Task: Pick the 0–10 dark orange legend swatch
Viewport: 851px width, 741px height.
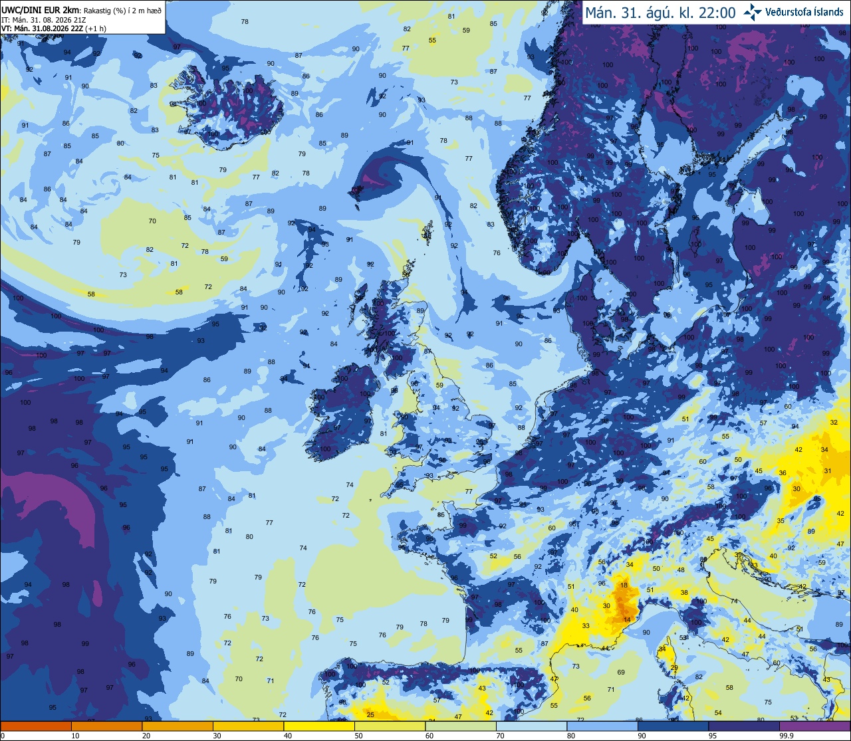Action: point(36,726)
